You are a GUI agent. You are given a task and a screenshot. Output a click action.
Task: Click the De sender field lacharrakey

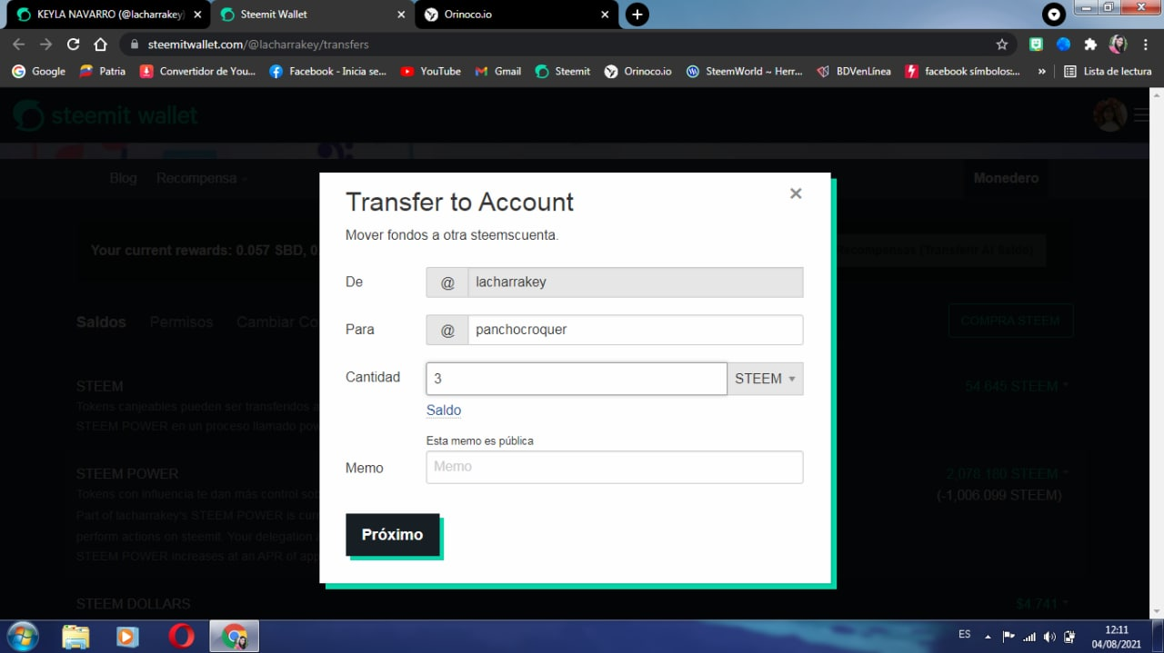(x=635, y=282)
